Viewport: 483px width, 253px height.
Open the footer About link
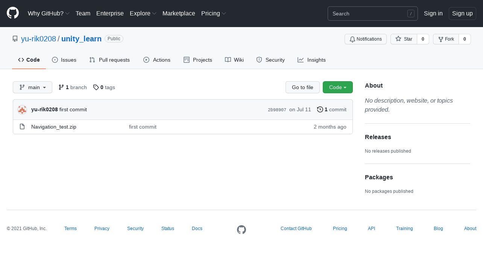point(470,229)
